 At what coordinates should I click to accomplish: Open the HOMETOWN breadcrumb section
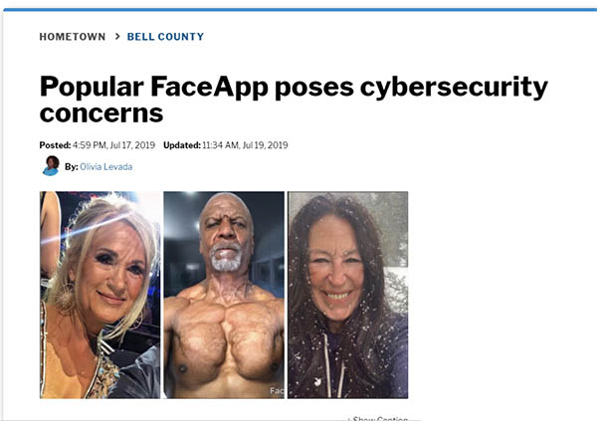click(73, 37)
